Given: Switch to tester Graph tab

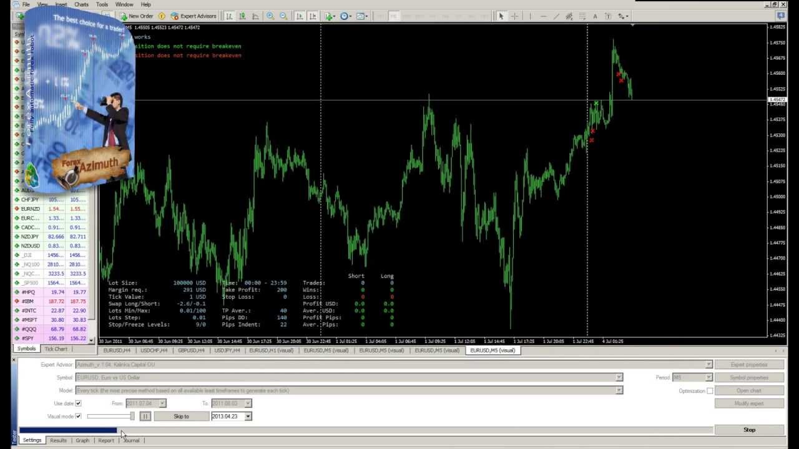Looking at the screenshot, I should [82, 440].
